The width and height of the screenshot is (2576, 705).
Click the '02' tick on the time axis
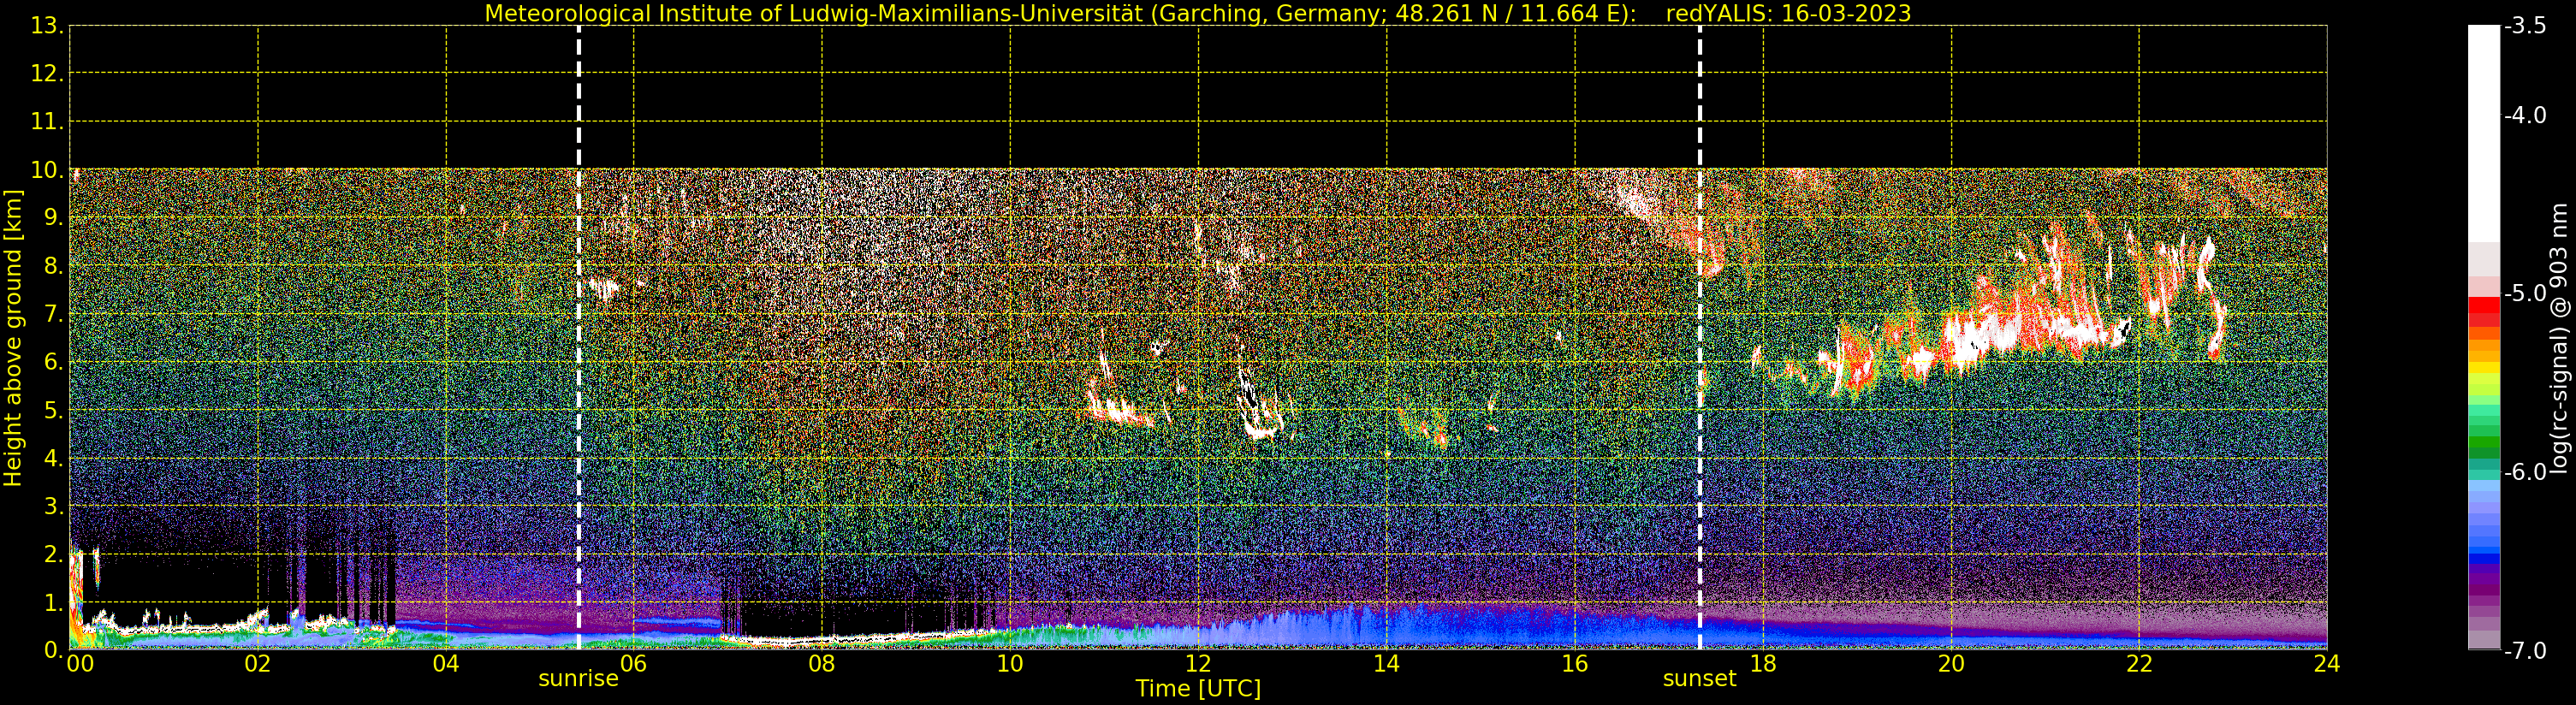coord(257,664)
